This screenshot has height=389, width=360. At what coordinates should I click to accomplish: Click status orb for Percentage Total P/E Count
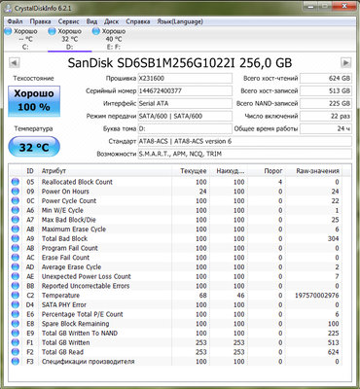pyautogui.click(x=16, y=314)
